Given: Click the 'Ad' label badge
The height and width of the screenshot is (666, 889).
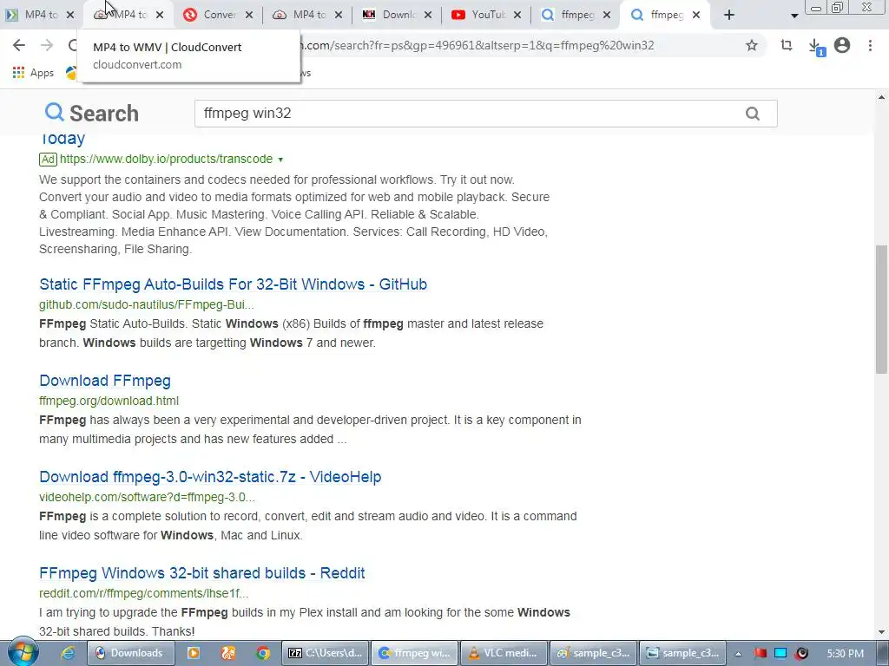Looking at the screenshot, I should click(x=49, y=160).
